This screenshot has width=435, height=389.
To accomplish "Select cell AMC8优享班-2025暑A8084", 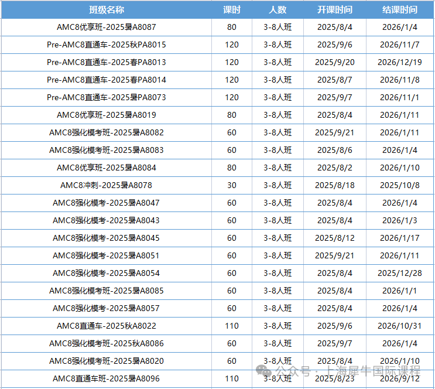I will pos(107,168).
